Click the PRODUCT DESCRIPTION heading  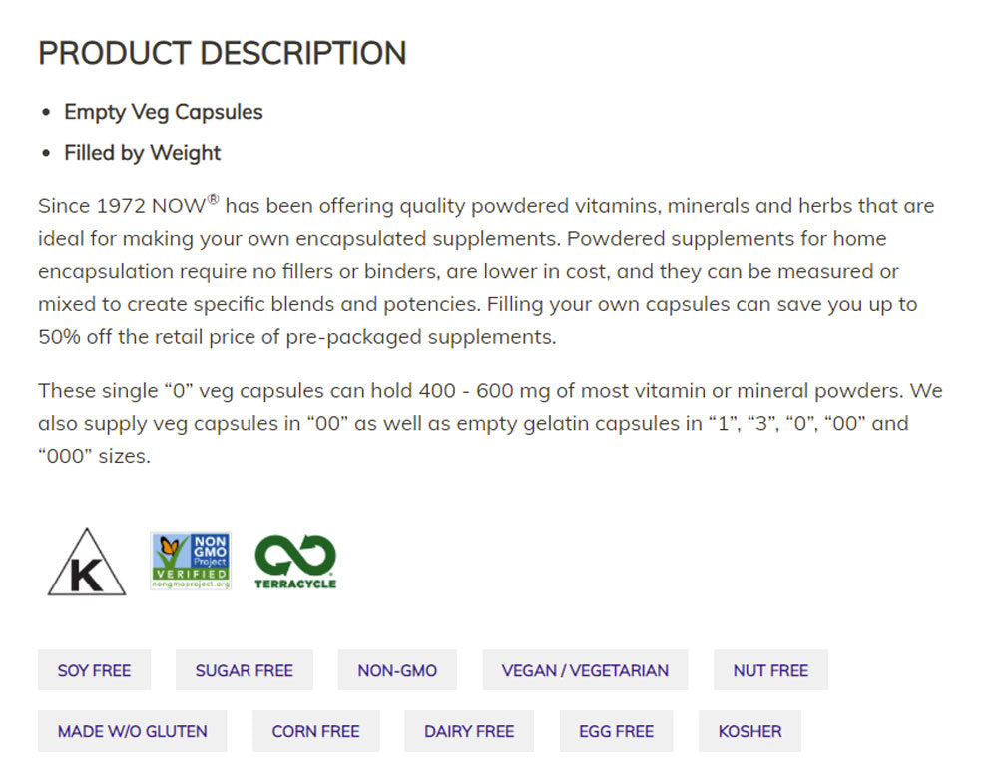tap(223, 53)
